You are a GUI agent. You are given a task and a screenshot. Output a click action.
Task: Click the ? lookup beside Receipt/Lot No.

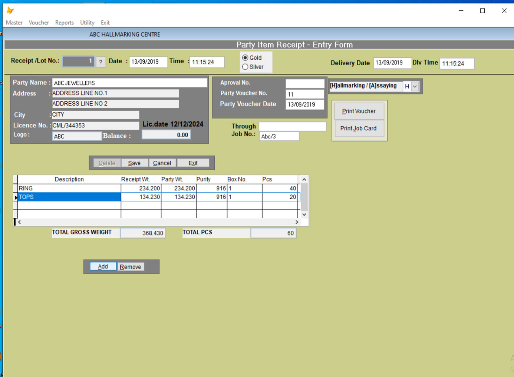(x=101, y=62)
